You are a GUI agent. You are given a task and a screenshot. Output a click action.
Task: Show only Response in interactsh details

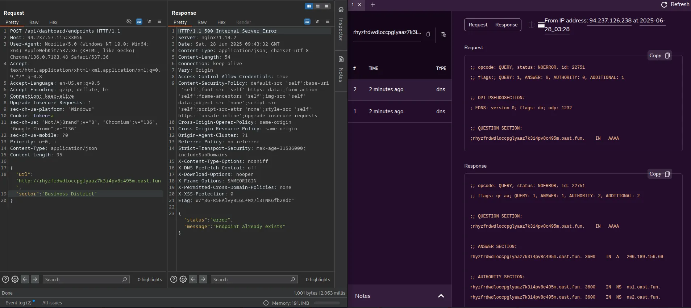point(506,25)
